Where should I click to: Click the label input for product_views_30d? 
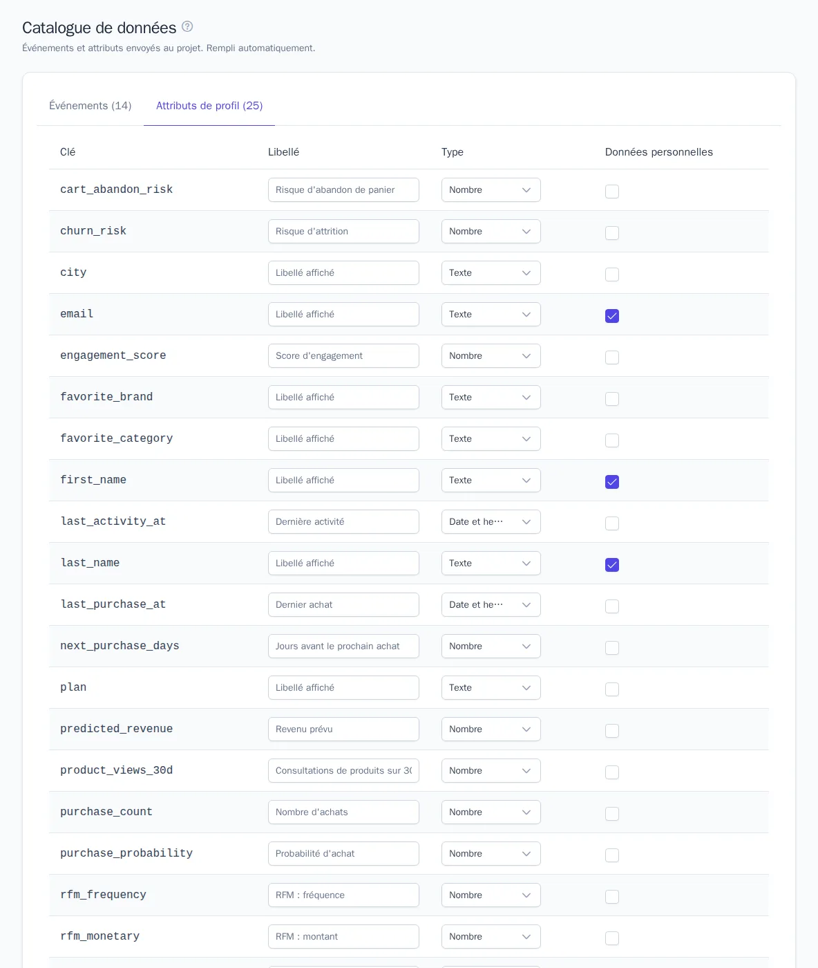[343, 771]
